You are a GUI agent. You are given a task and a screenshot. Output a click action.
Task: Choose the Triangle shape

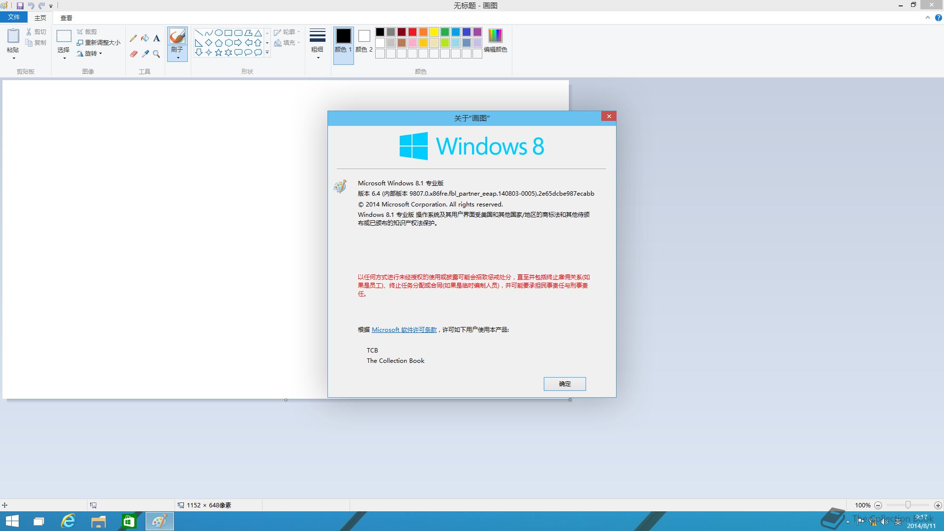[x=258, y=33]
